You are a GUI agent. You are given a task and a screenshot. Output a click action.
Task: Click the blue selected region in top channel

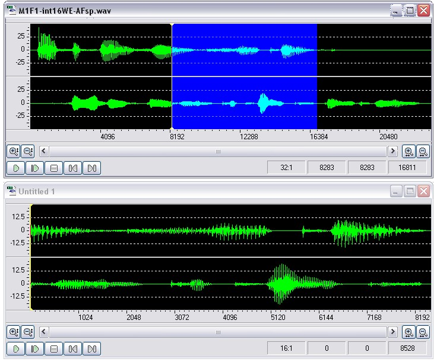(x=245, y=50)
